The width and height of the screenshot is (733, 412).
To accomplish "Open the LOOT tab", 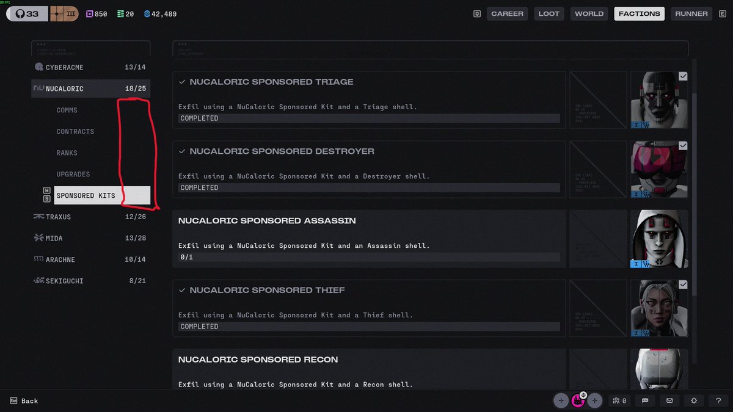I will (549, 13).
